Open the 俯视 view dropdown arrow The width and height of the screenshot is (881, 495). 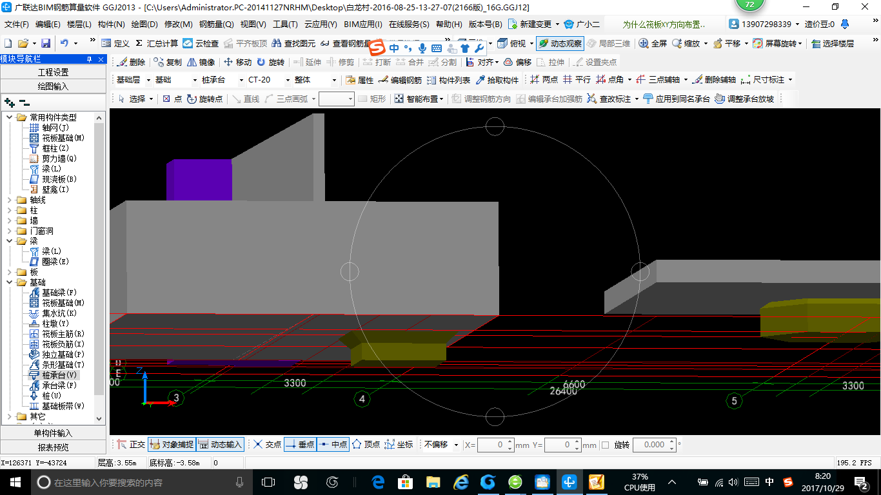click(x=531, y=43)
